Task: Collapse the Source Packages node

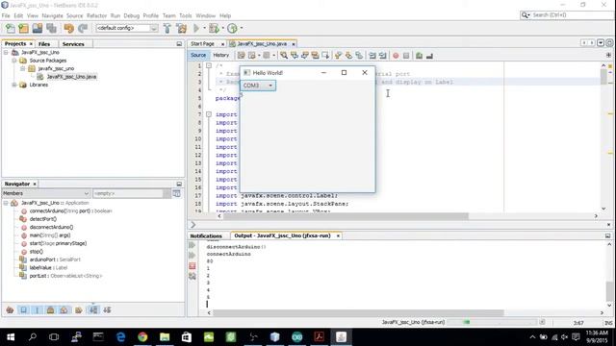Action: tap(14, 61)
